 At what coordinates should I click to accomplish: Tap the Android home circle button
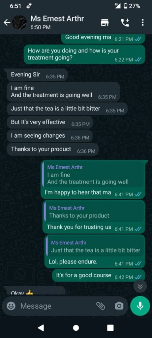click(76, 328)
